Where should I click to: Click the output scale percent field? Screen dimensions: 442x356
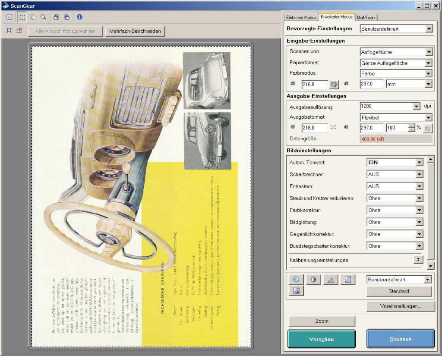397,128
